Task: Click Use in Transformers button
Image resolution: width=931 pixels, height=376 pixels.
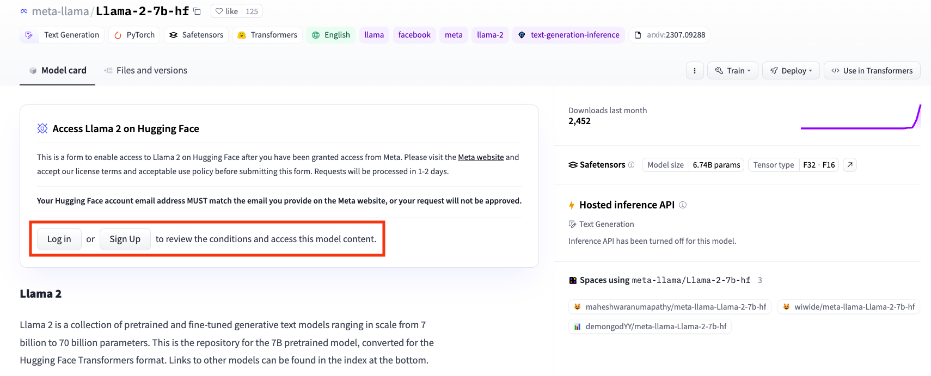Action: click(872, 71)
